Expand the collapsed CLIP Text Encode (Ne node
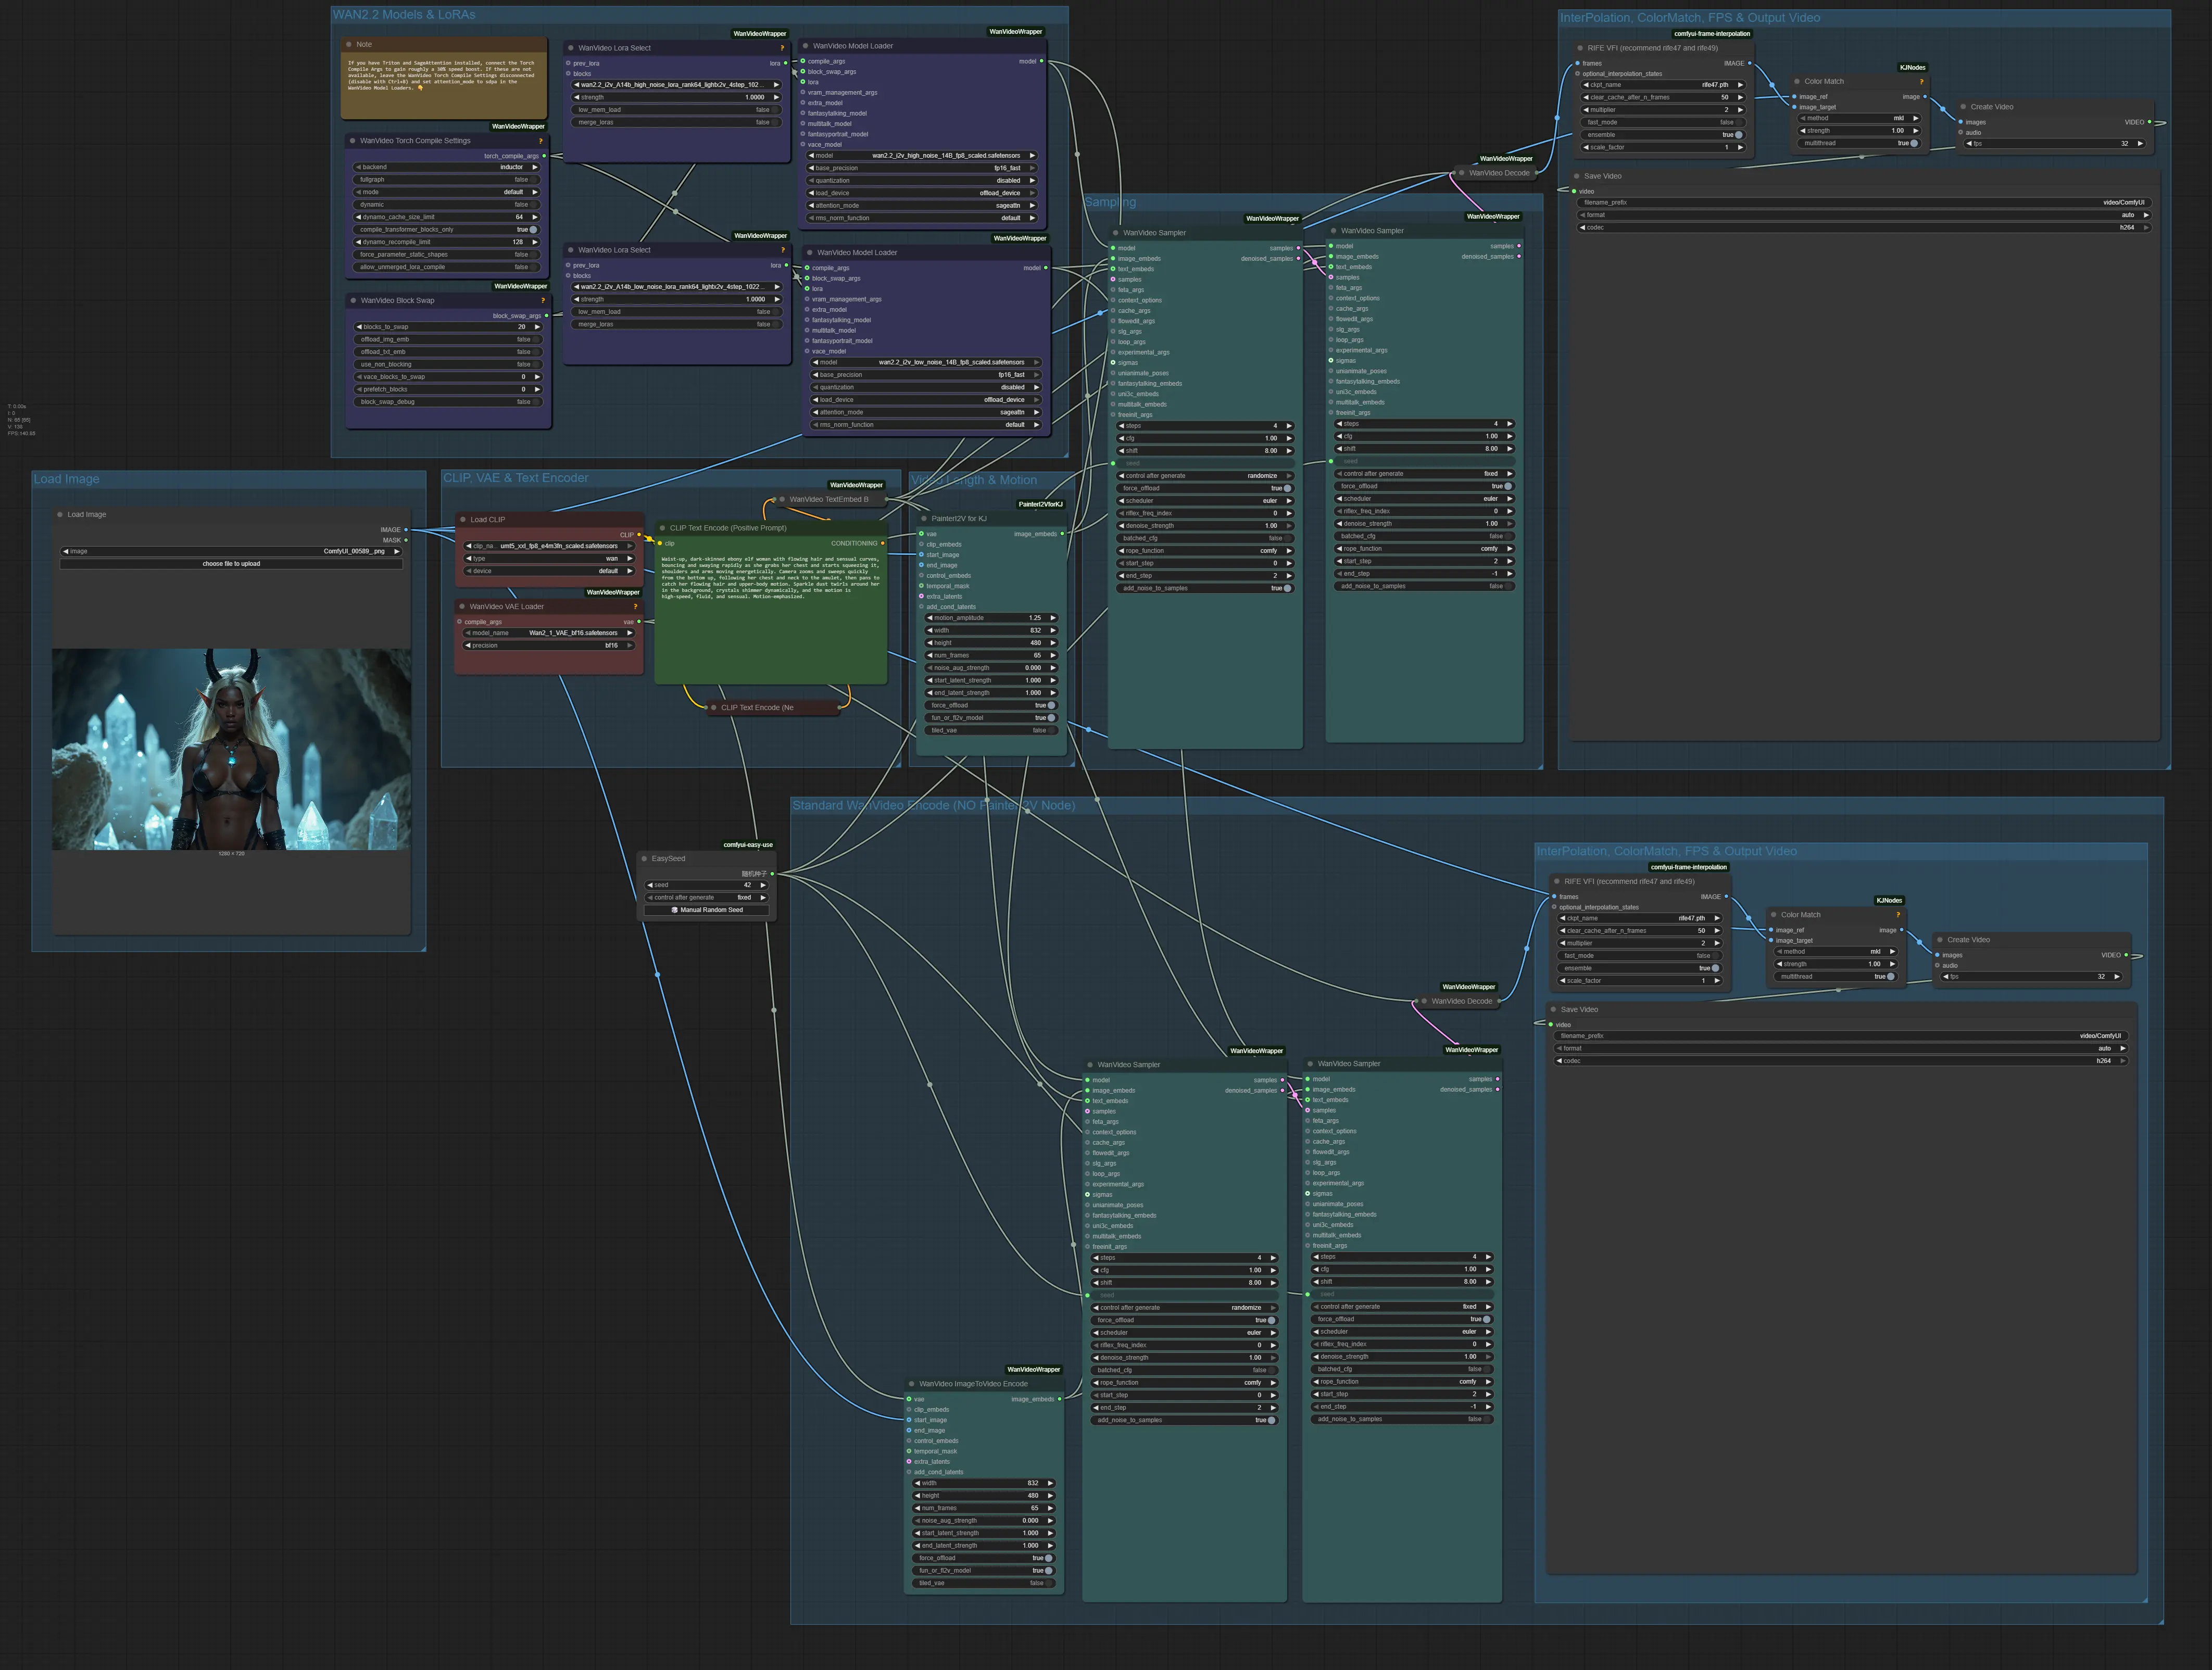 (713, 708)
